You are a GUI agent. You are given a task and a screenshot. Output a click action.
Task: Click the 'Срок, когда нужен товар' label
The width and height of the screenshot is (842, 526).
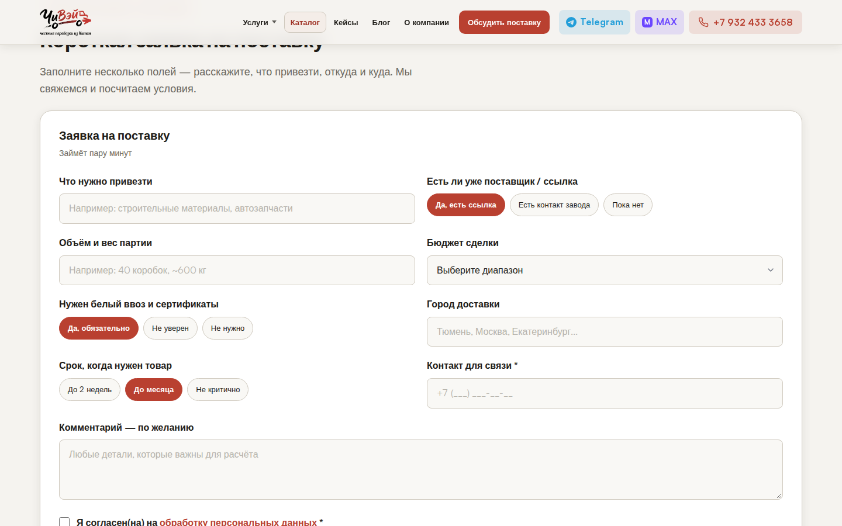(x=115, y=366)
